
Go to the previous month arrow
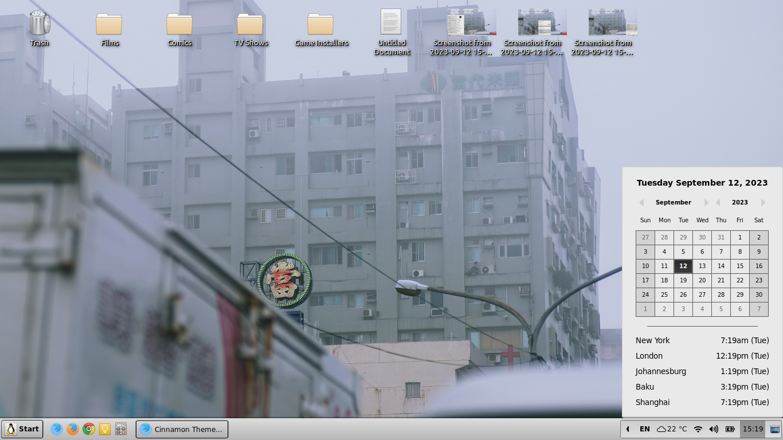pyautogui.click(x=641, y=202)
